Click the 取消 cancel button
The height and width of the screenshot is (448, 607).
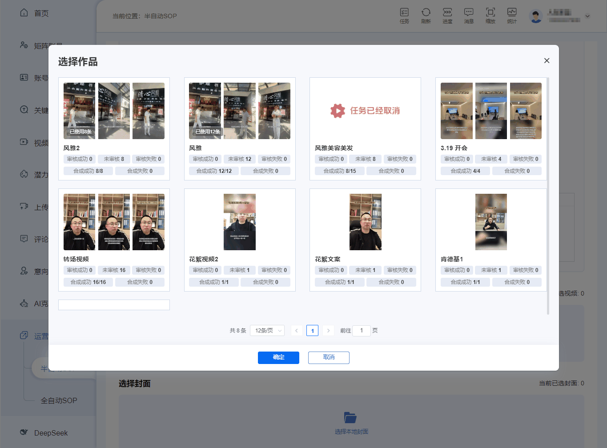tap(329, 358)
